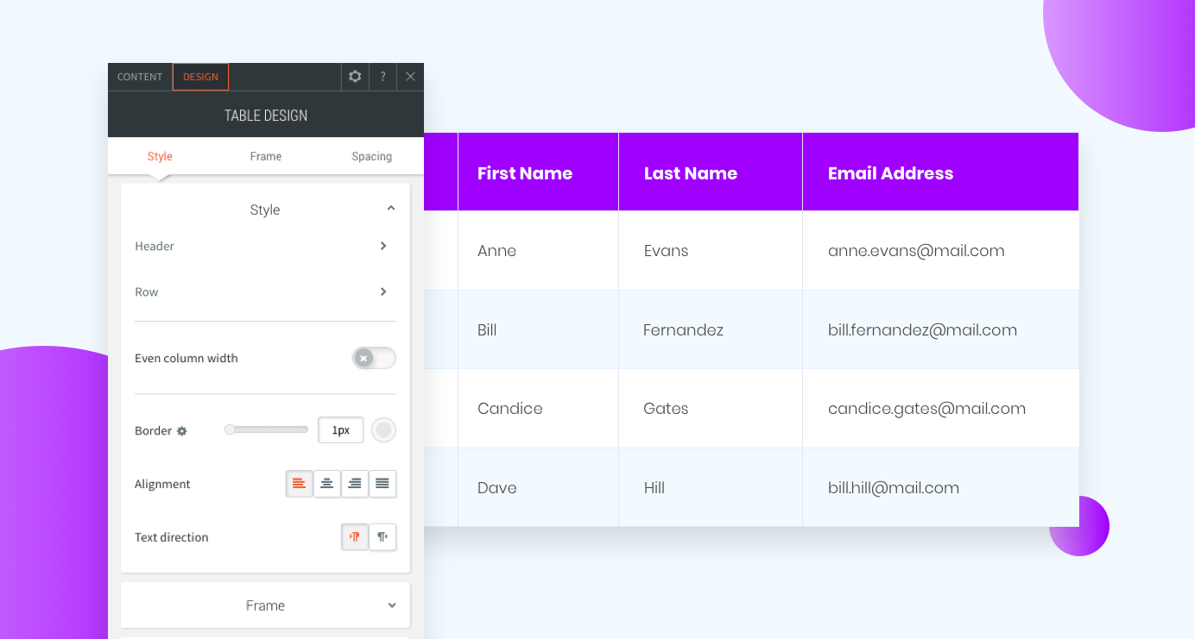This screenshot has width=1195, height=639.
Task: Open help with the question mark icon
Action: [x=383, y=77]
